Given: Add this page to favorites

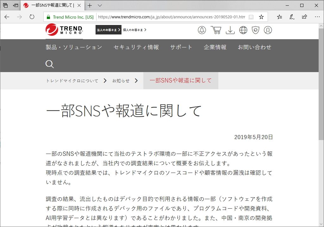Looking at the screenshot, I should point(262,16).
